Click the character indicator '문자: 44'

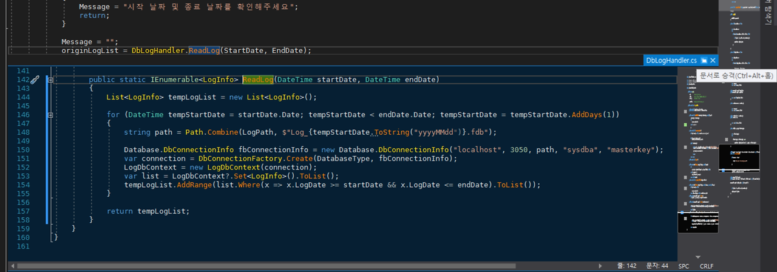pos(657,266)
